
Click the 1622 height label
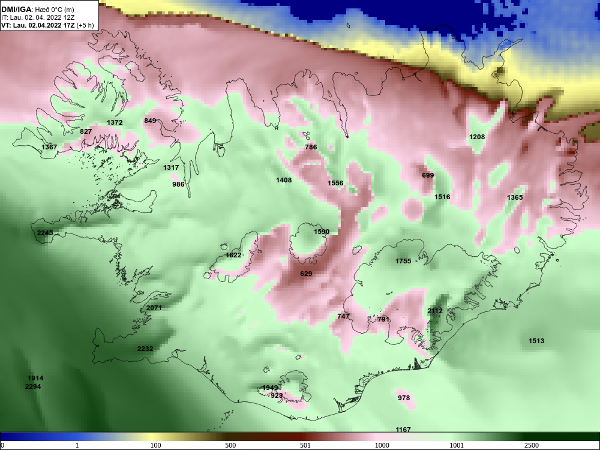[x=233, y=255]
